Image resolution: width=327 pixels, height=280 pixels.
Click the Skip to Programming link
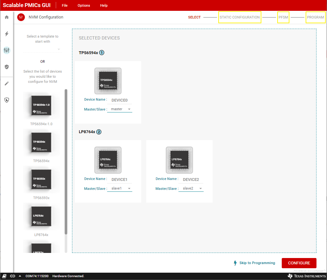tap(257, 263)
